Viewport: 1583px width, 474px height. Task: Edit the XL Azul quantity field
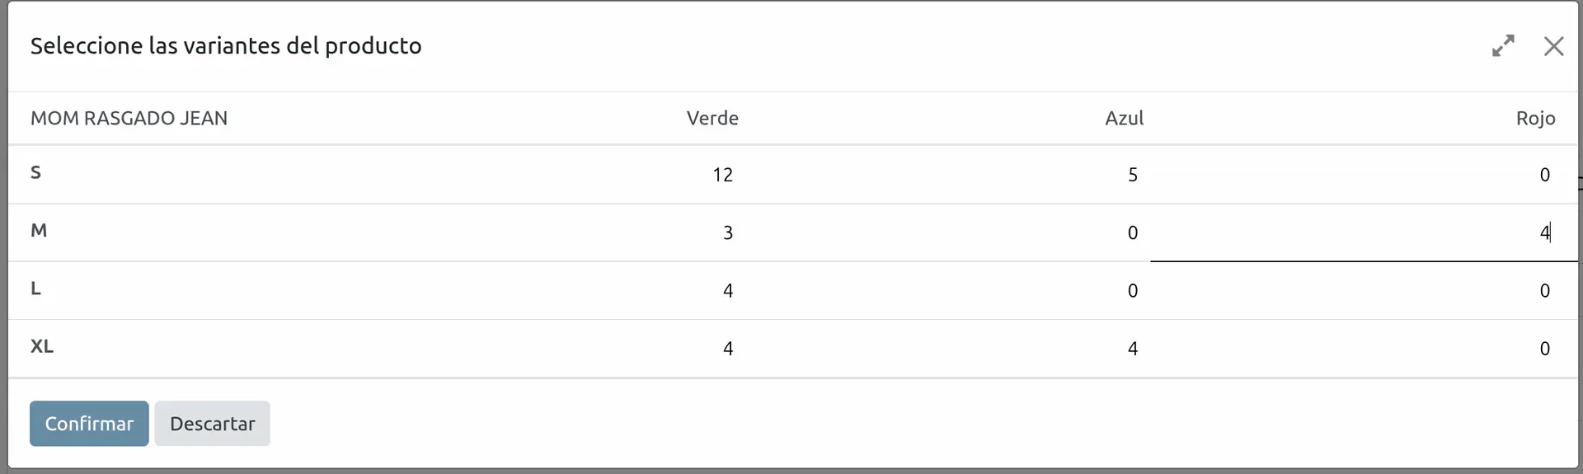[x=945, y=348]
